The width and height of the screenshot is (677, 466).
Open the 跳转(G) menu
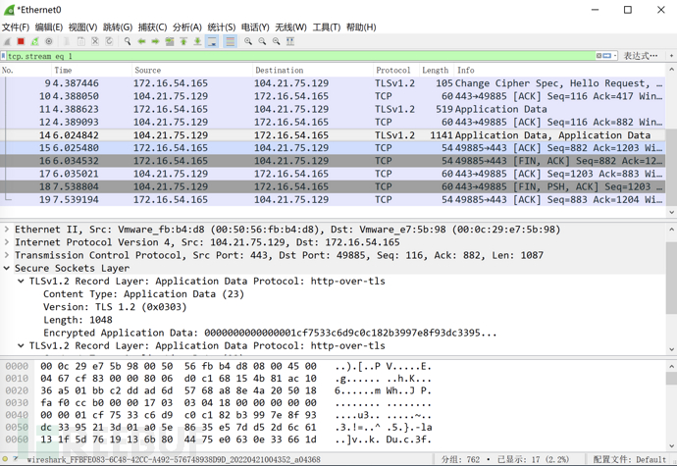pos(118,27)
